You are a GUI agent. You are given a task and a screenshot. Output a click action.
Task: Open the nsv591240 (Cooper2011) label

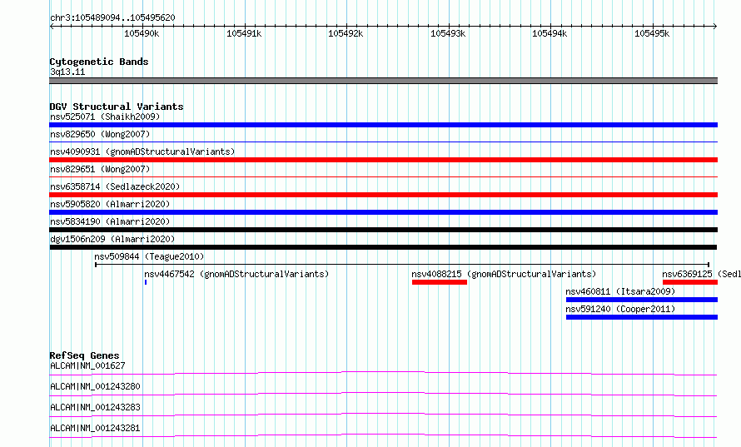620,309
